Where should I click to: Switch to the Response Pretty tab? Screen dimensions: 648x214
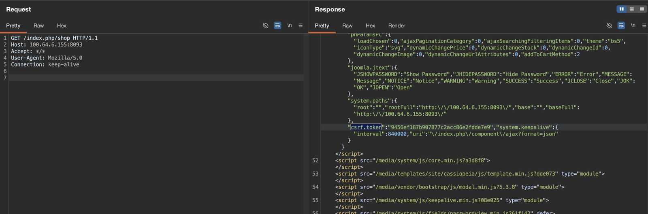click(x=322, y=25)
